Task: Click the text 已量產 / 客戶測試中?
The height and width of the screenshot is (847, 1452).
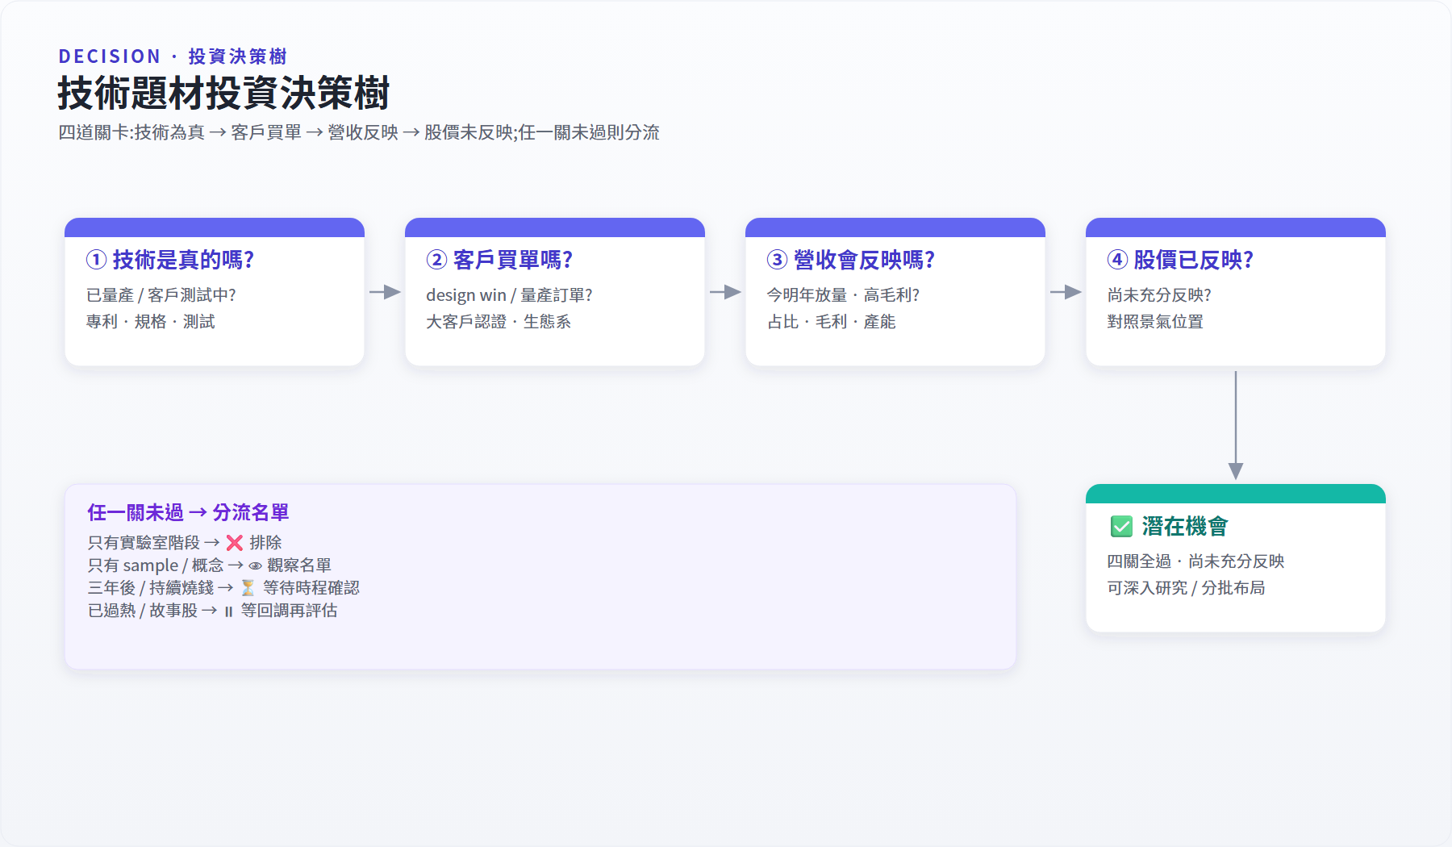Action: [x=161, y=295]
